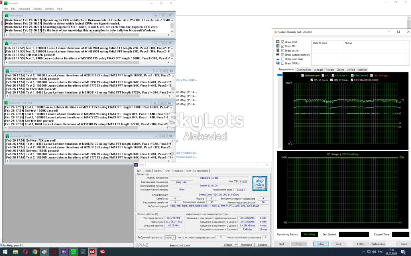Click the Prime95 title bar icon
The height and width of the screenshot is (256, 411).
[x=6, y=3]
